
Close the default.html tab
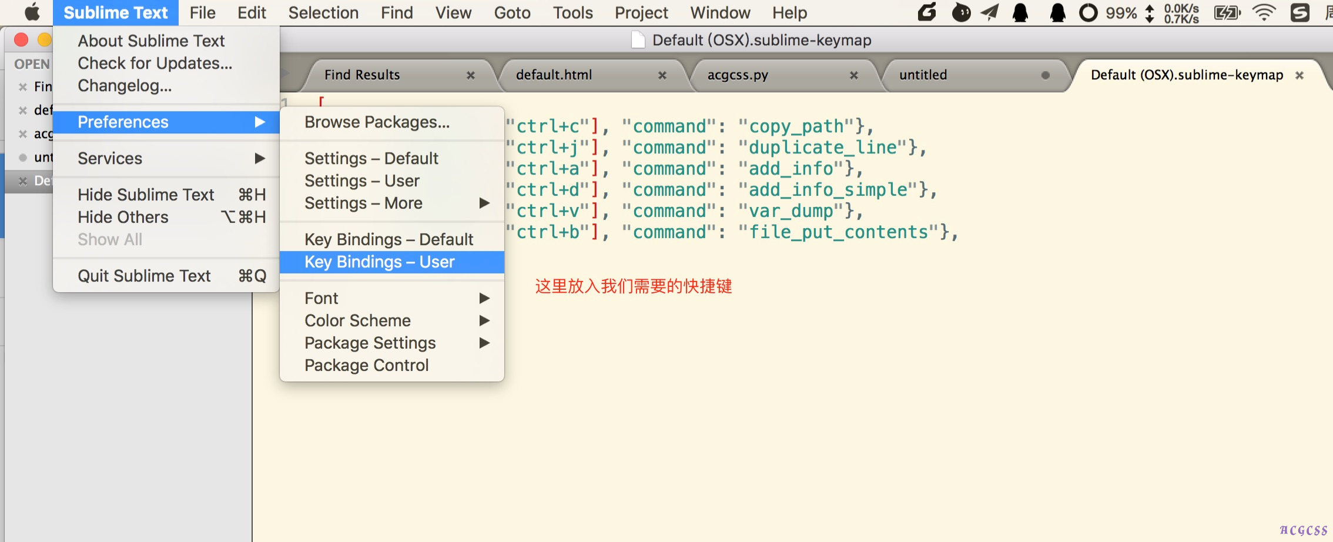pos(662,75)
